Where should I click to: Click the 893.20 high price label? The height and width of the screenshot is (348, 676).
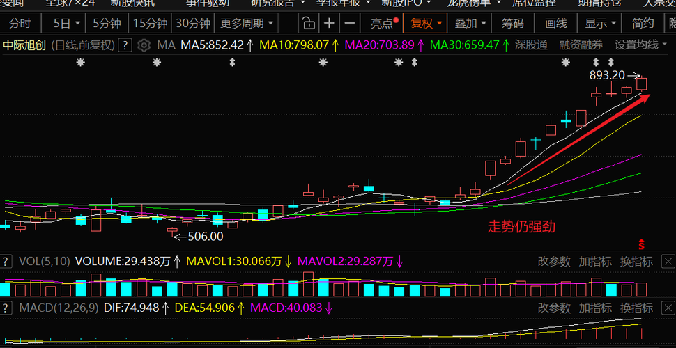pos(607,75)
